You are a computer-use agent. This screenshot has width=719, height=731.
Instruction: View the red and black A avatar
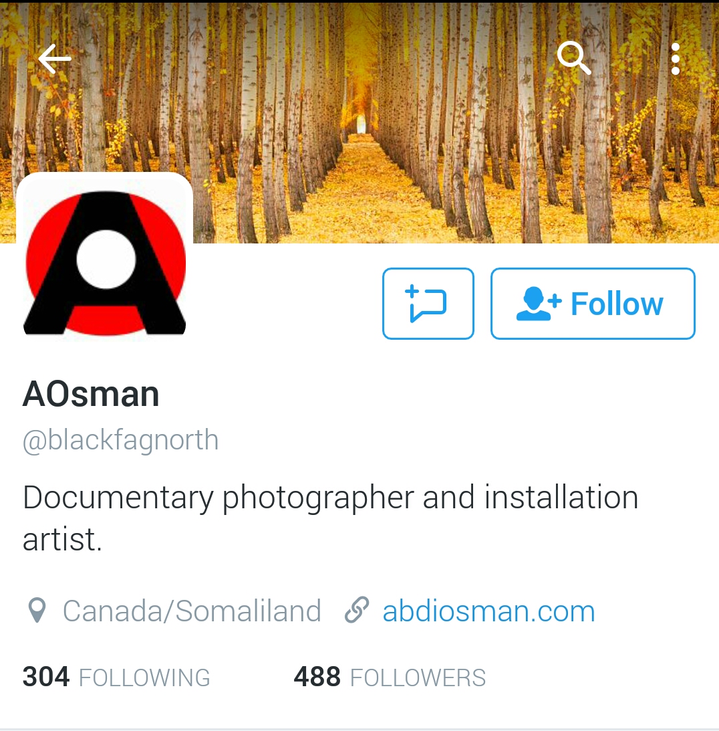105,257
